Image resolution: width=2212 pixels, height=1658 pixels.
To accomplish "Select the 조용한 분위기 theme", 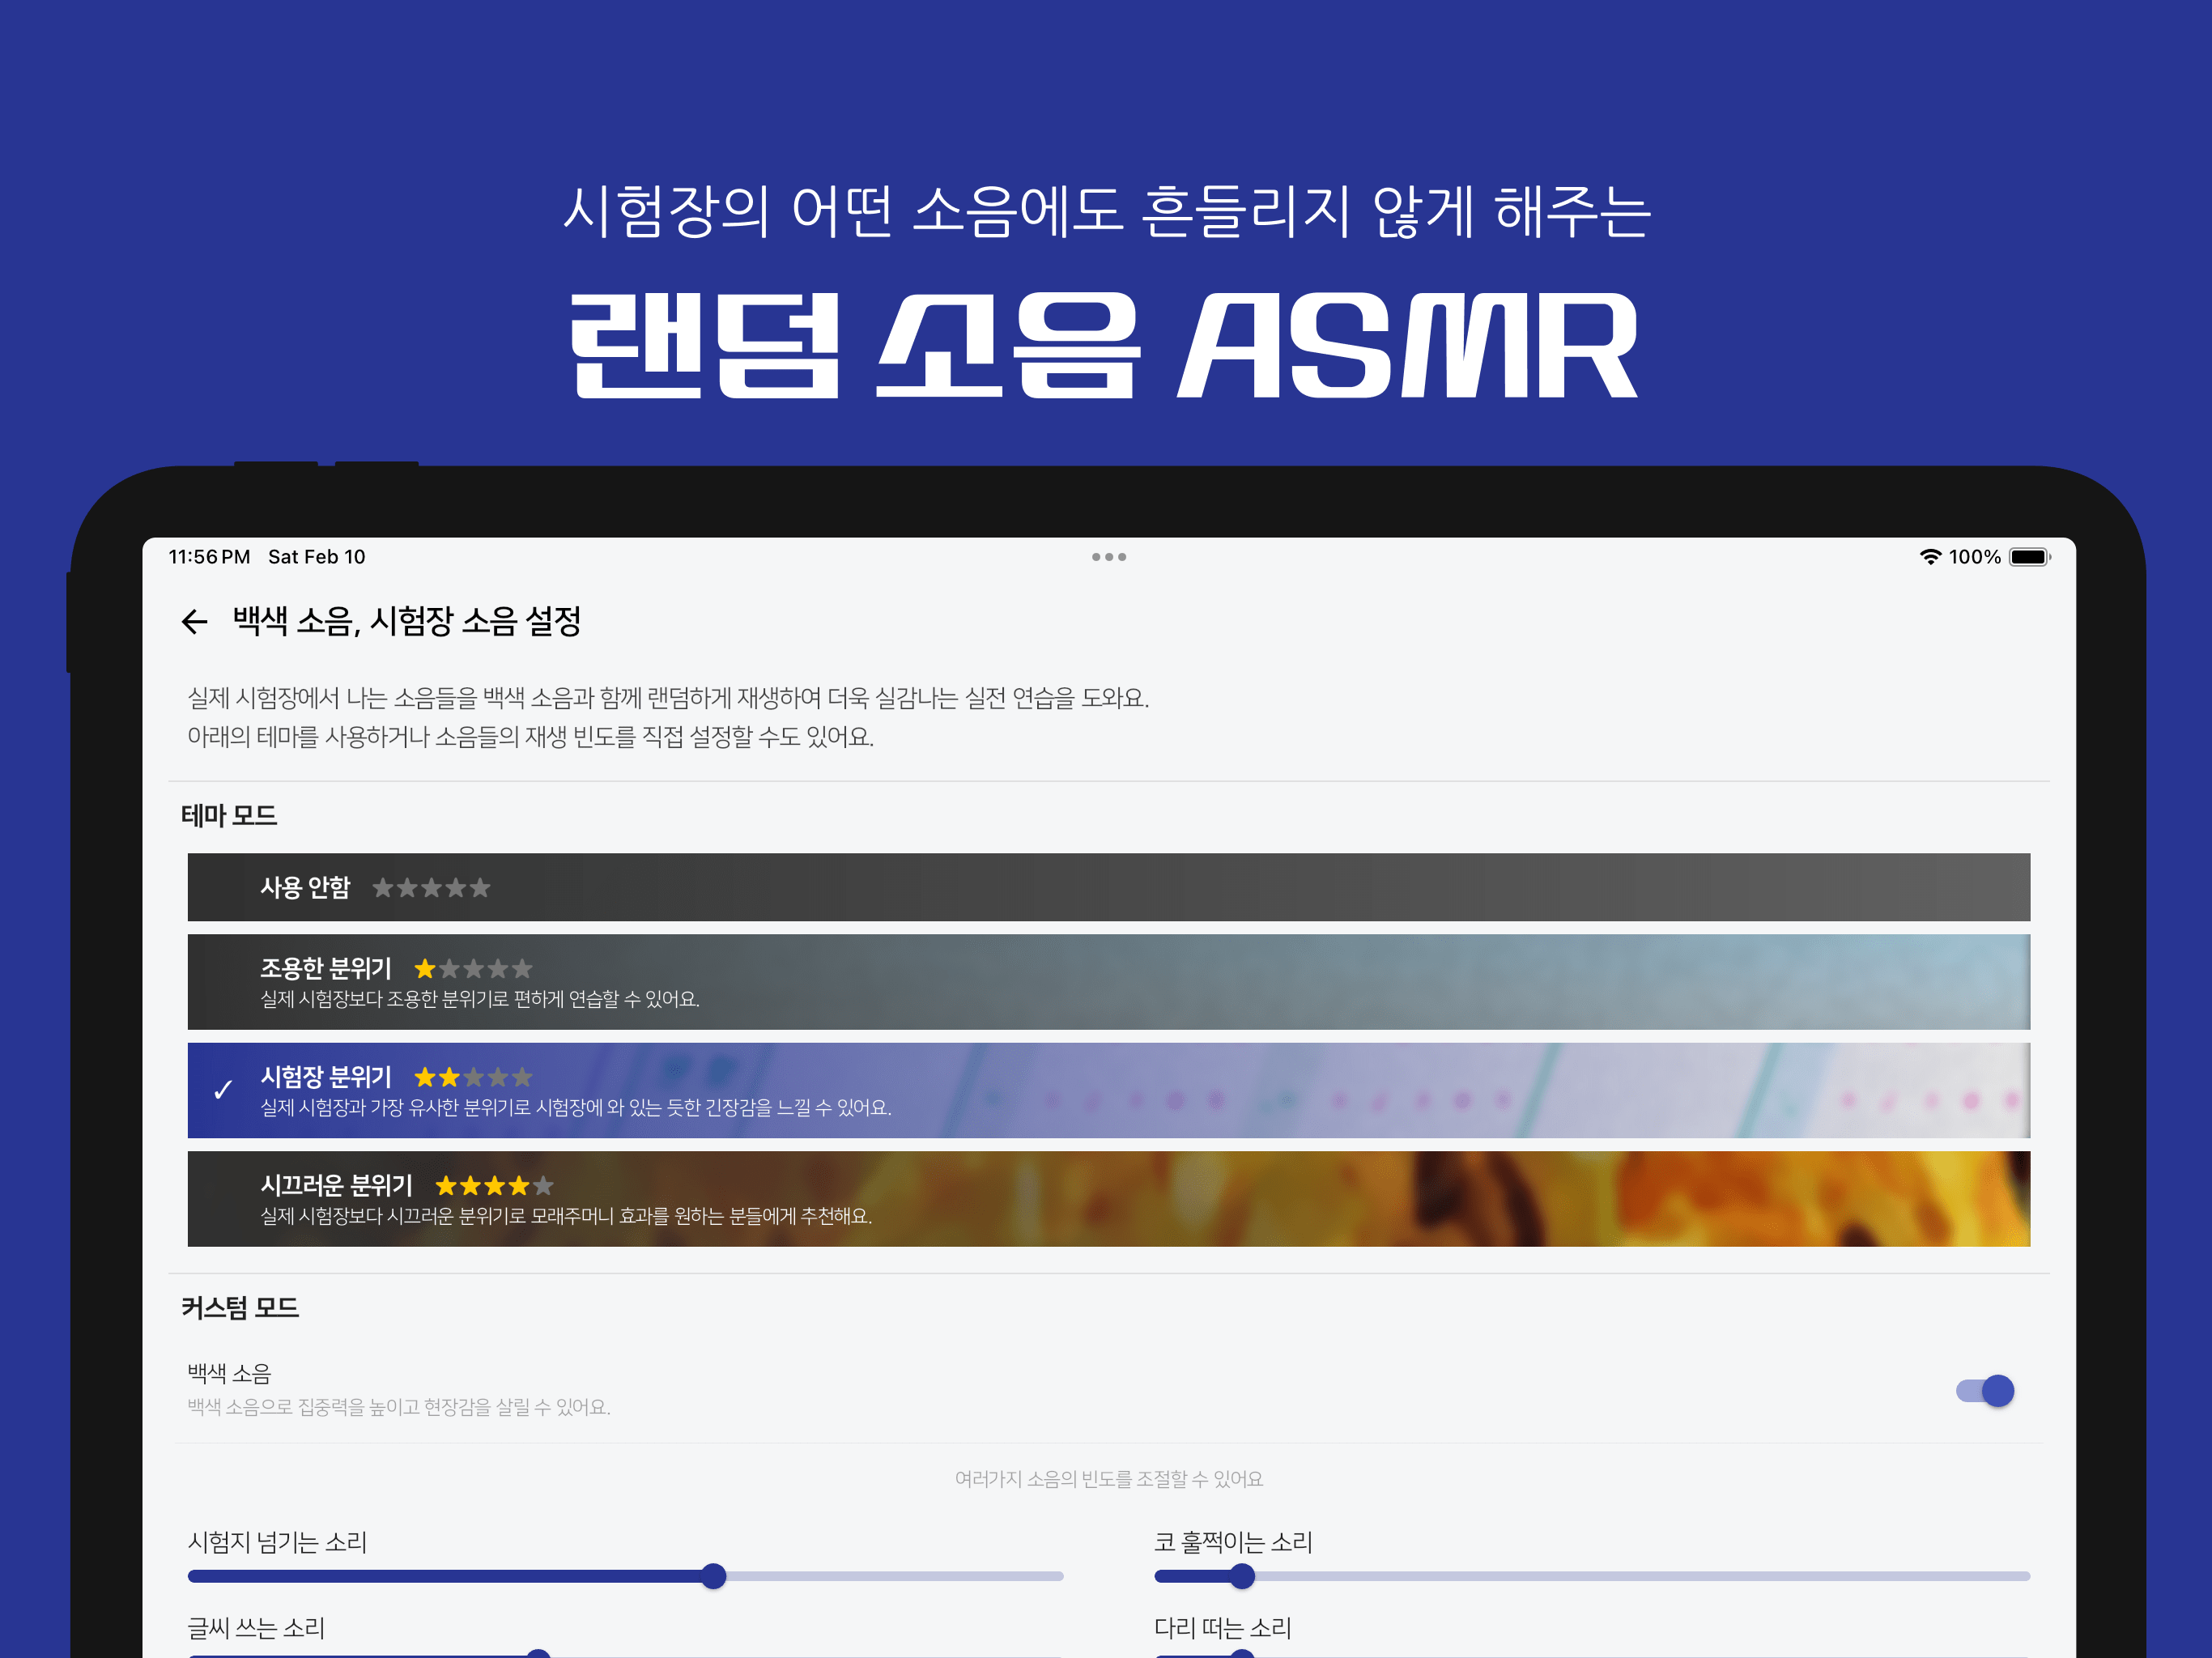I will [1109, 982].
